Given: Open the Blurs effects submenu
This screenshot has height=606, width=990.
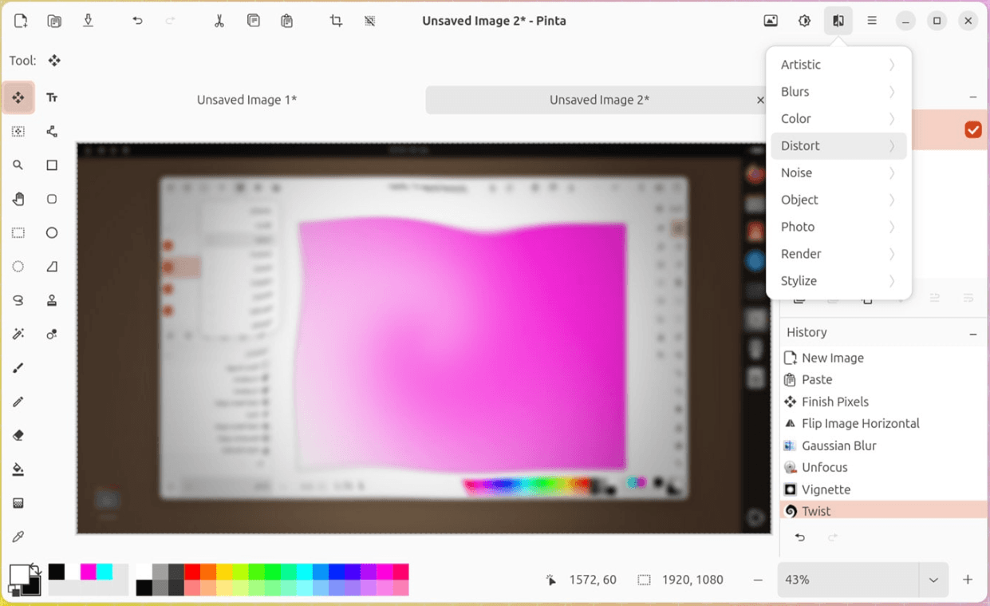Looking at the screenshot, I should click(838, 91).
